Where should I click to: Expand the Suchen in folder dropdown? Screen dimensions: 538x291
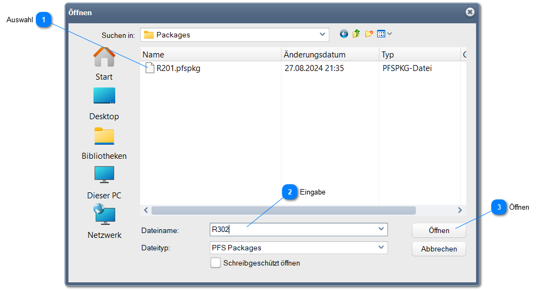(x=322, y=34)
